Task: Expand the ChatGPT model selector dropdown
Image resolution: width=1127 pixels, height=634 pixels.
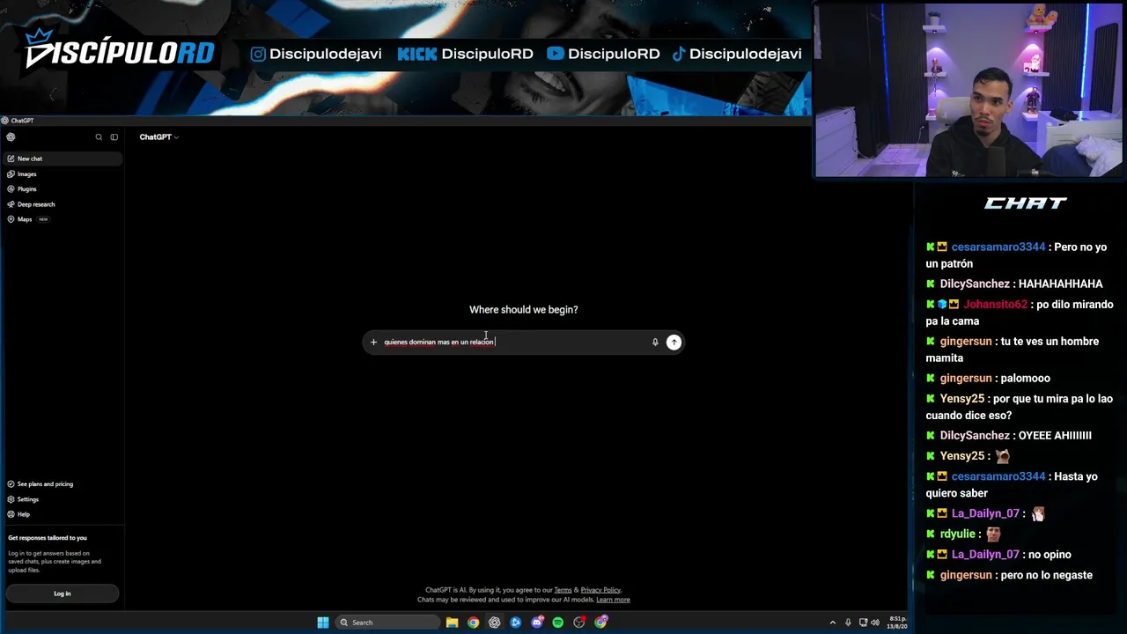Action: point(158,137)
